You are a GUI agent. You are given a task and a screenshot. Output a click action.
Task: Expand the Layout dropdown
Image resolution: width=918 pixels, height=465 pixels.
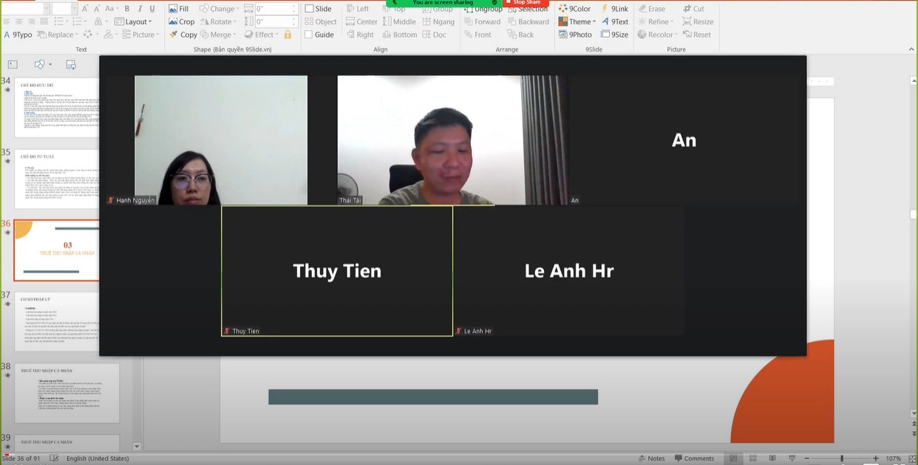(135, 21)
